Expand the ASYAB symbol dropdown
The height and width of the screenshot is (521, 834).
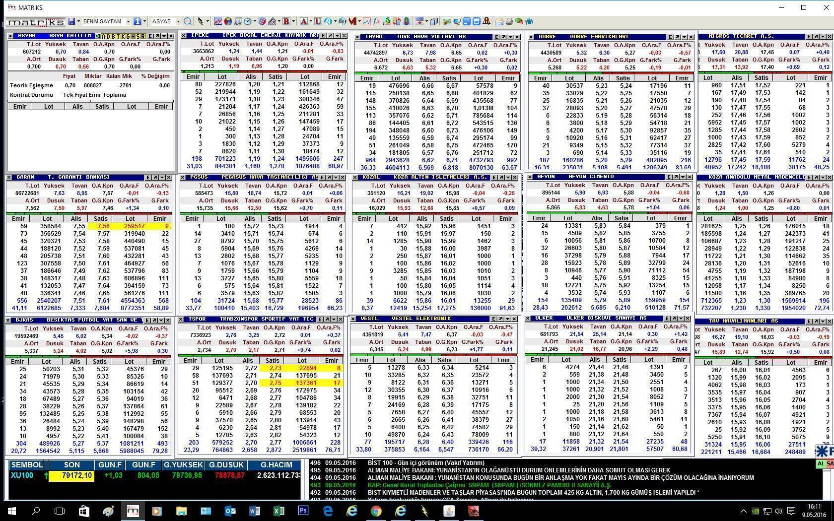(178, 22)
